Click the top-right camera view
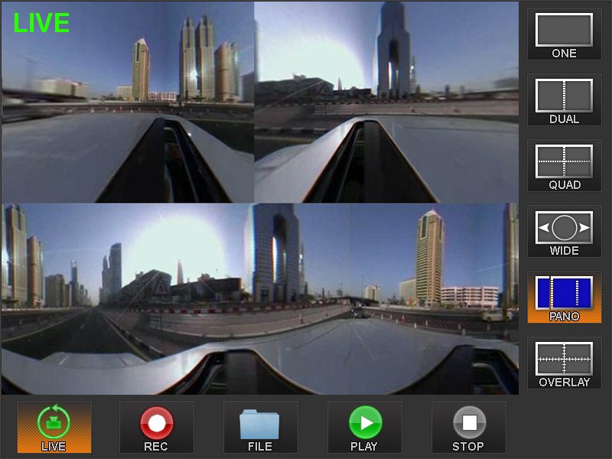This screenshot has width=612, height=459. pos(386,103)
